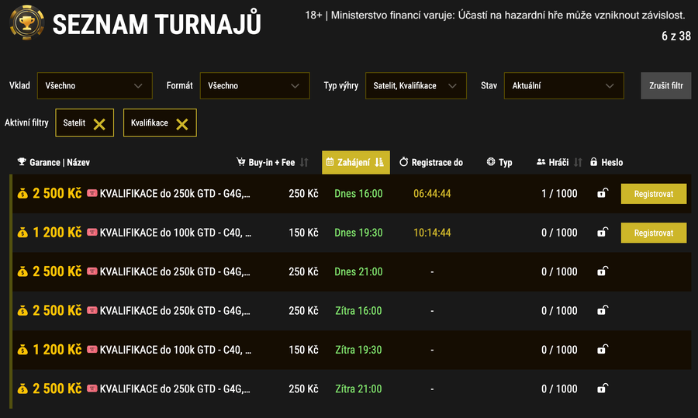Register for the Dnes 19:30 tournament
Screen dimensions: 698x418
[654, 233]
